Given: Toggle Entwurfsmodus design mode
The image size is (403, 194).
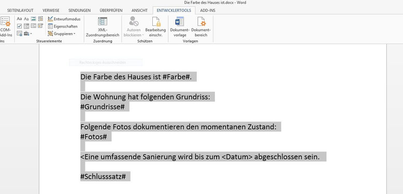Looking at the screenshot, I should pos(64,19).
